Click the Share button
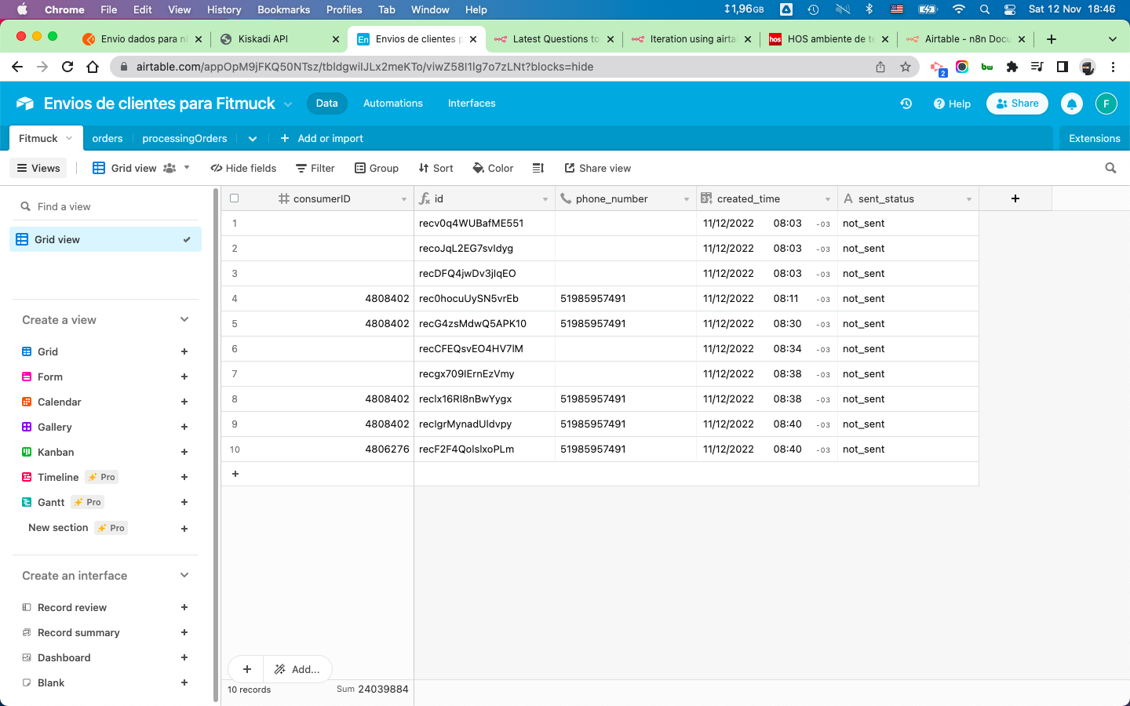 click(x=1017, y=104)
